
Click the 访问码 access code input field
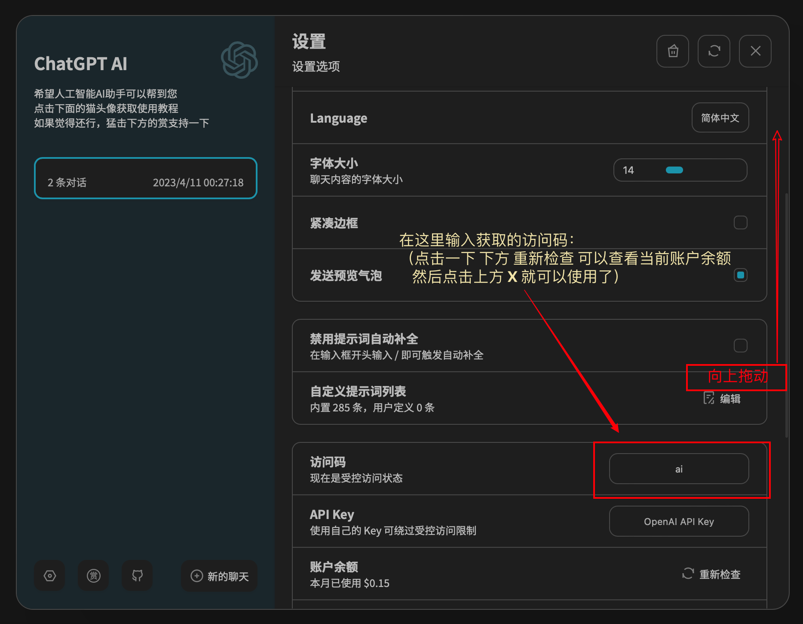click(x=679, y=469)
